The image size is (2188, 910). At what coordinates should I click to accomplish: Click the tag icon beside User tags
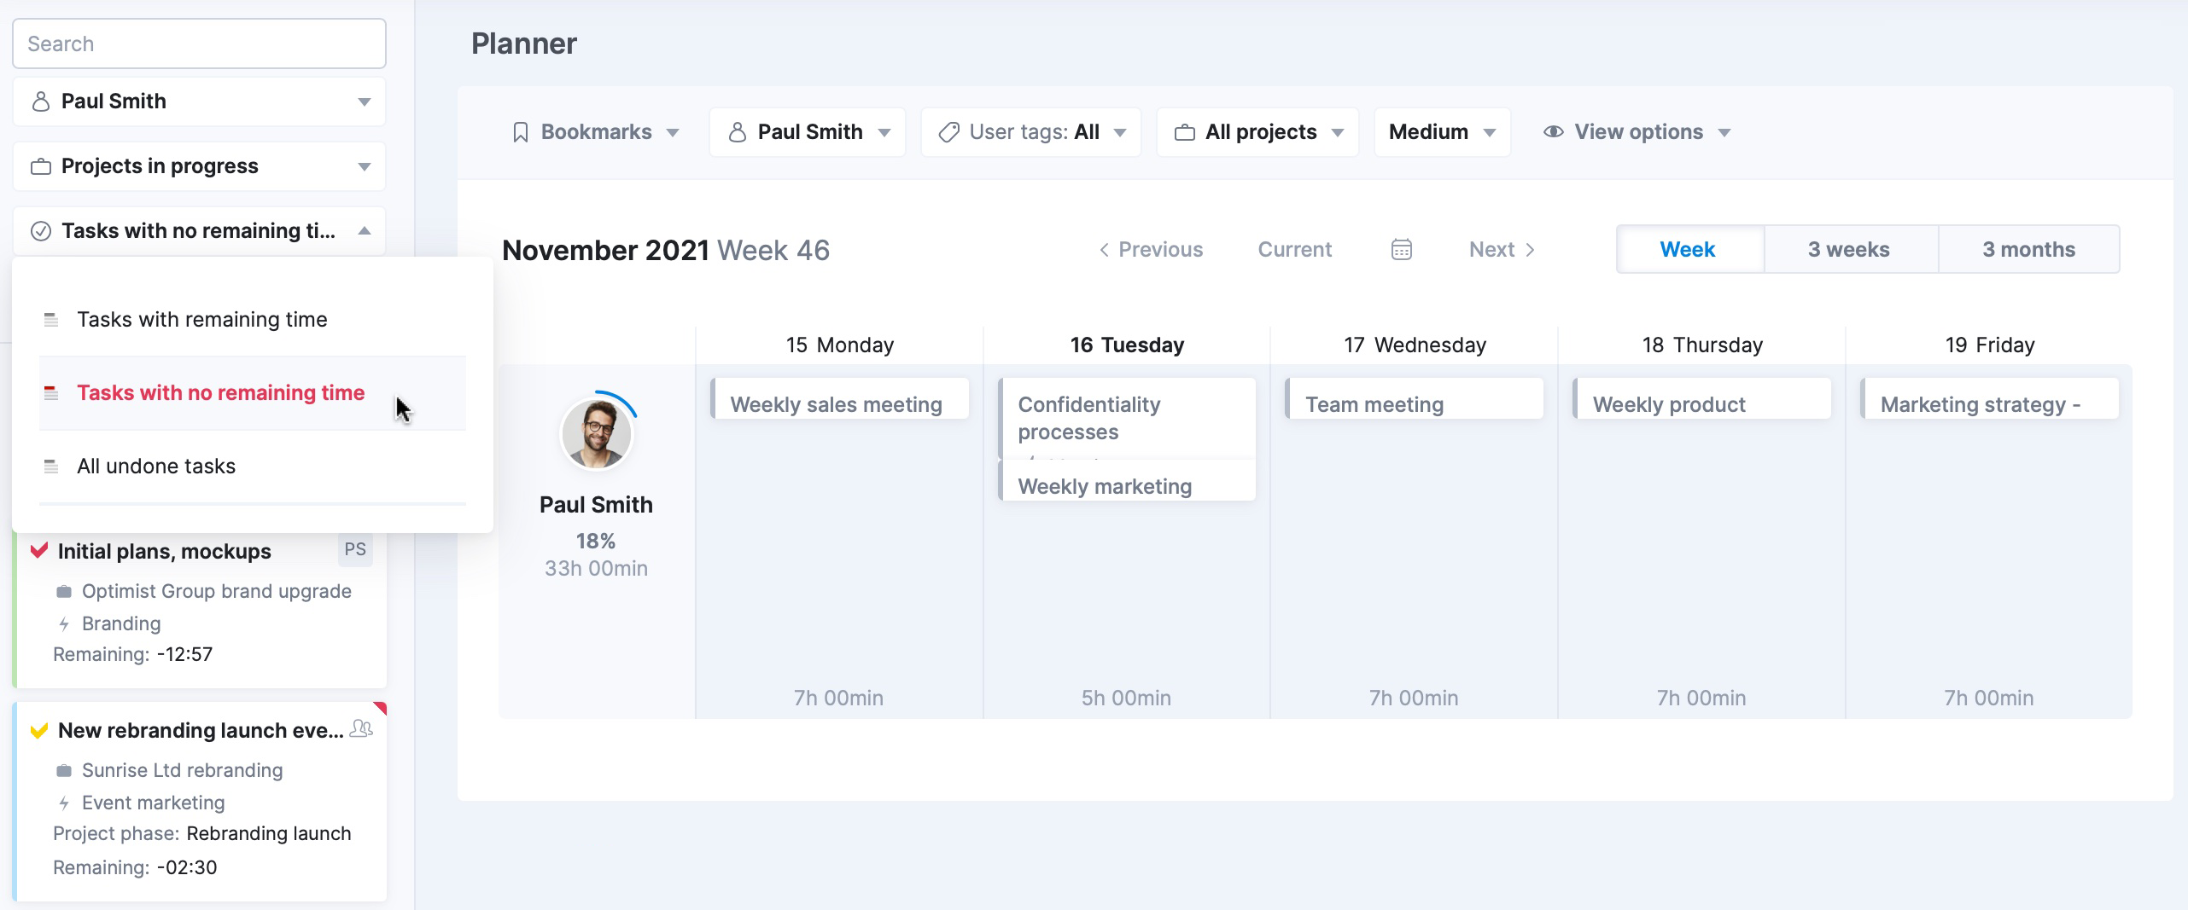[x=948, y=132]
